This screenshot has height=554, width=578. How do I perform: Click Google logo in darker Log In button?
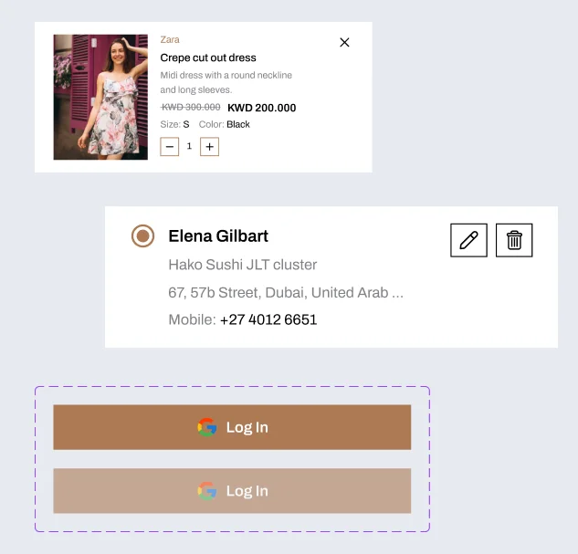(207, 427)
